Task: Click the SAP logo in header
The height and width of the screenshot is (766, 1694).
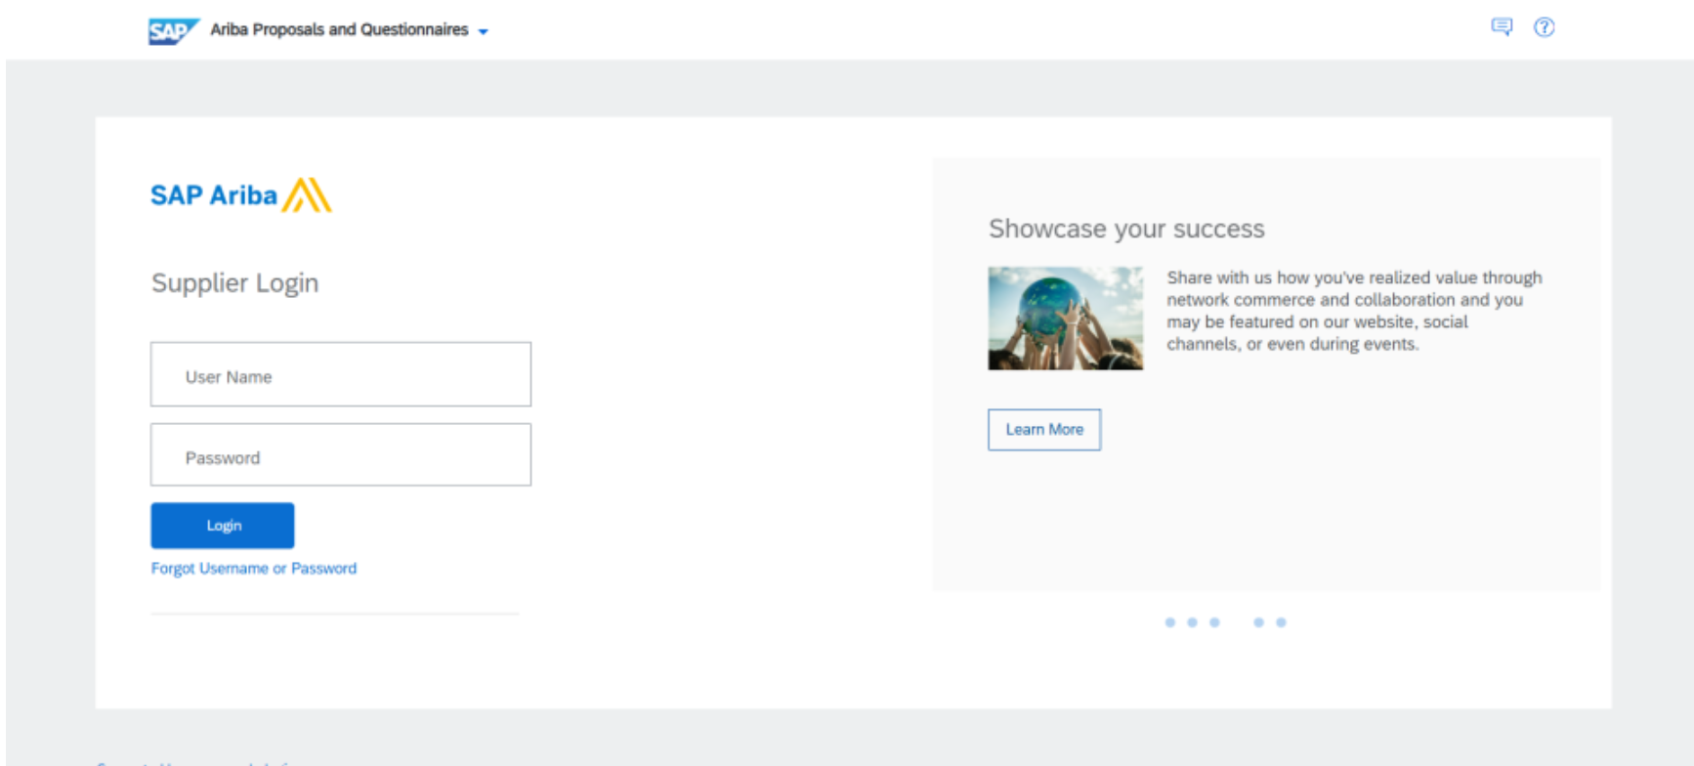Action: [173, 31]
